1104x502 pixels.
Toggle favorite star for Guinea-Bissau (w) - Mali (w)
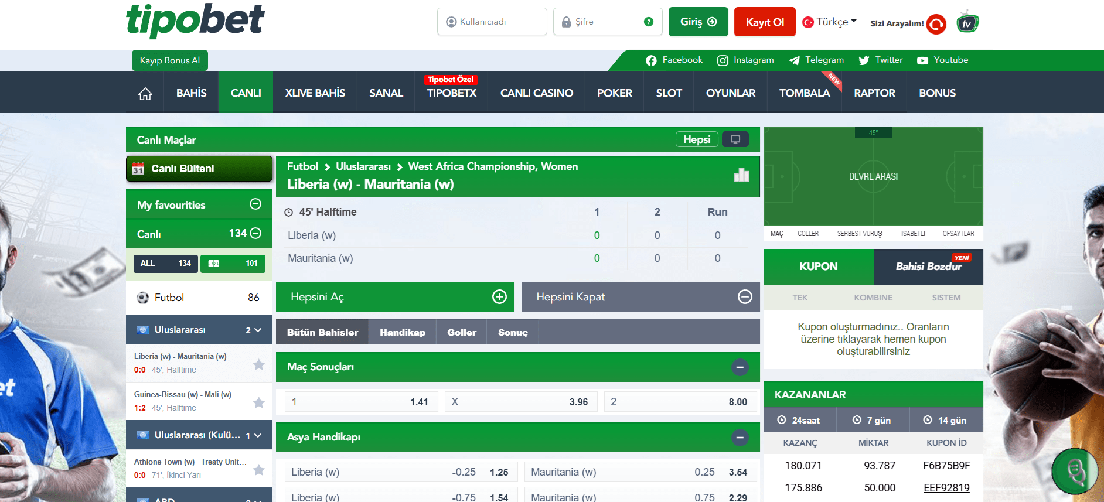[259, 402]
